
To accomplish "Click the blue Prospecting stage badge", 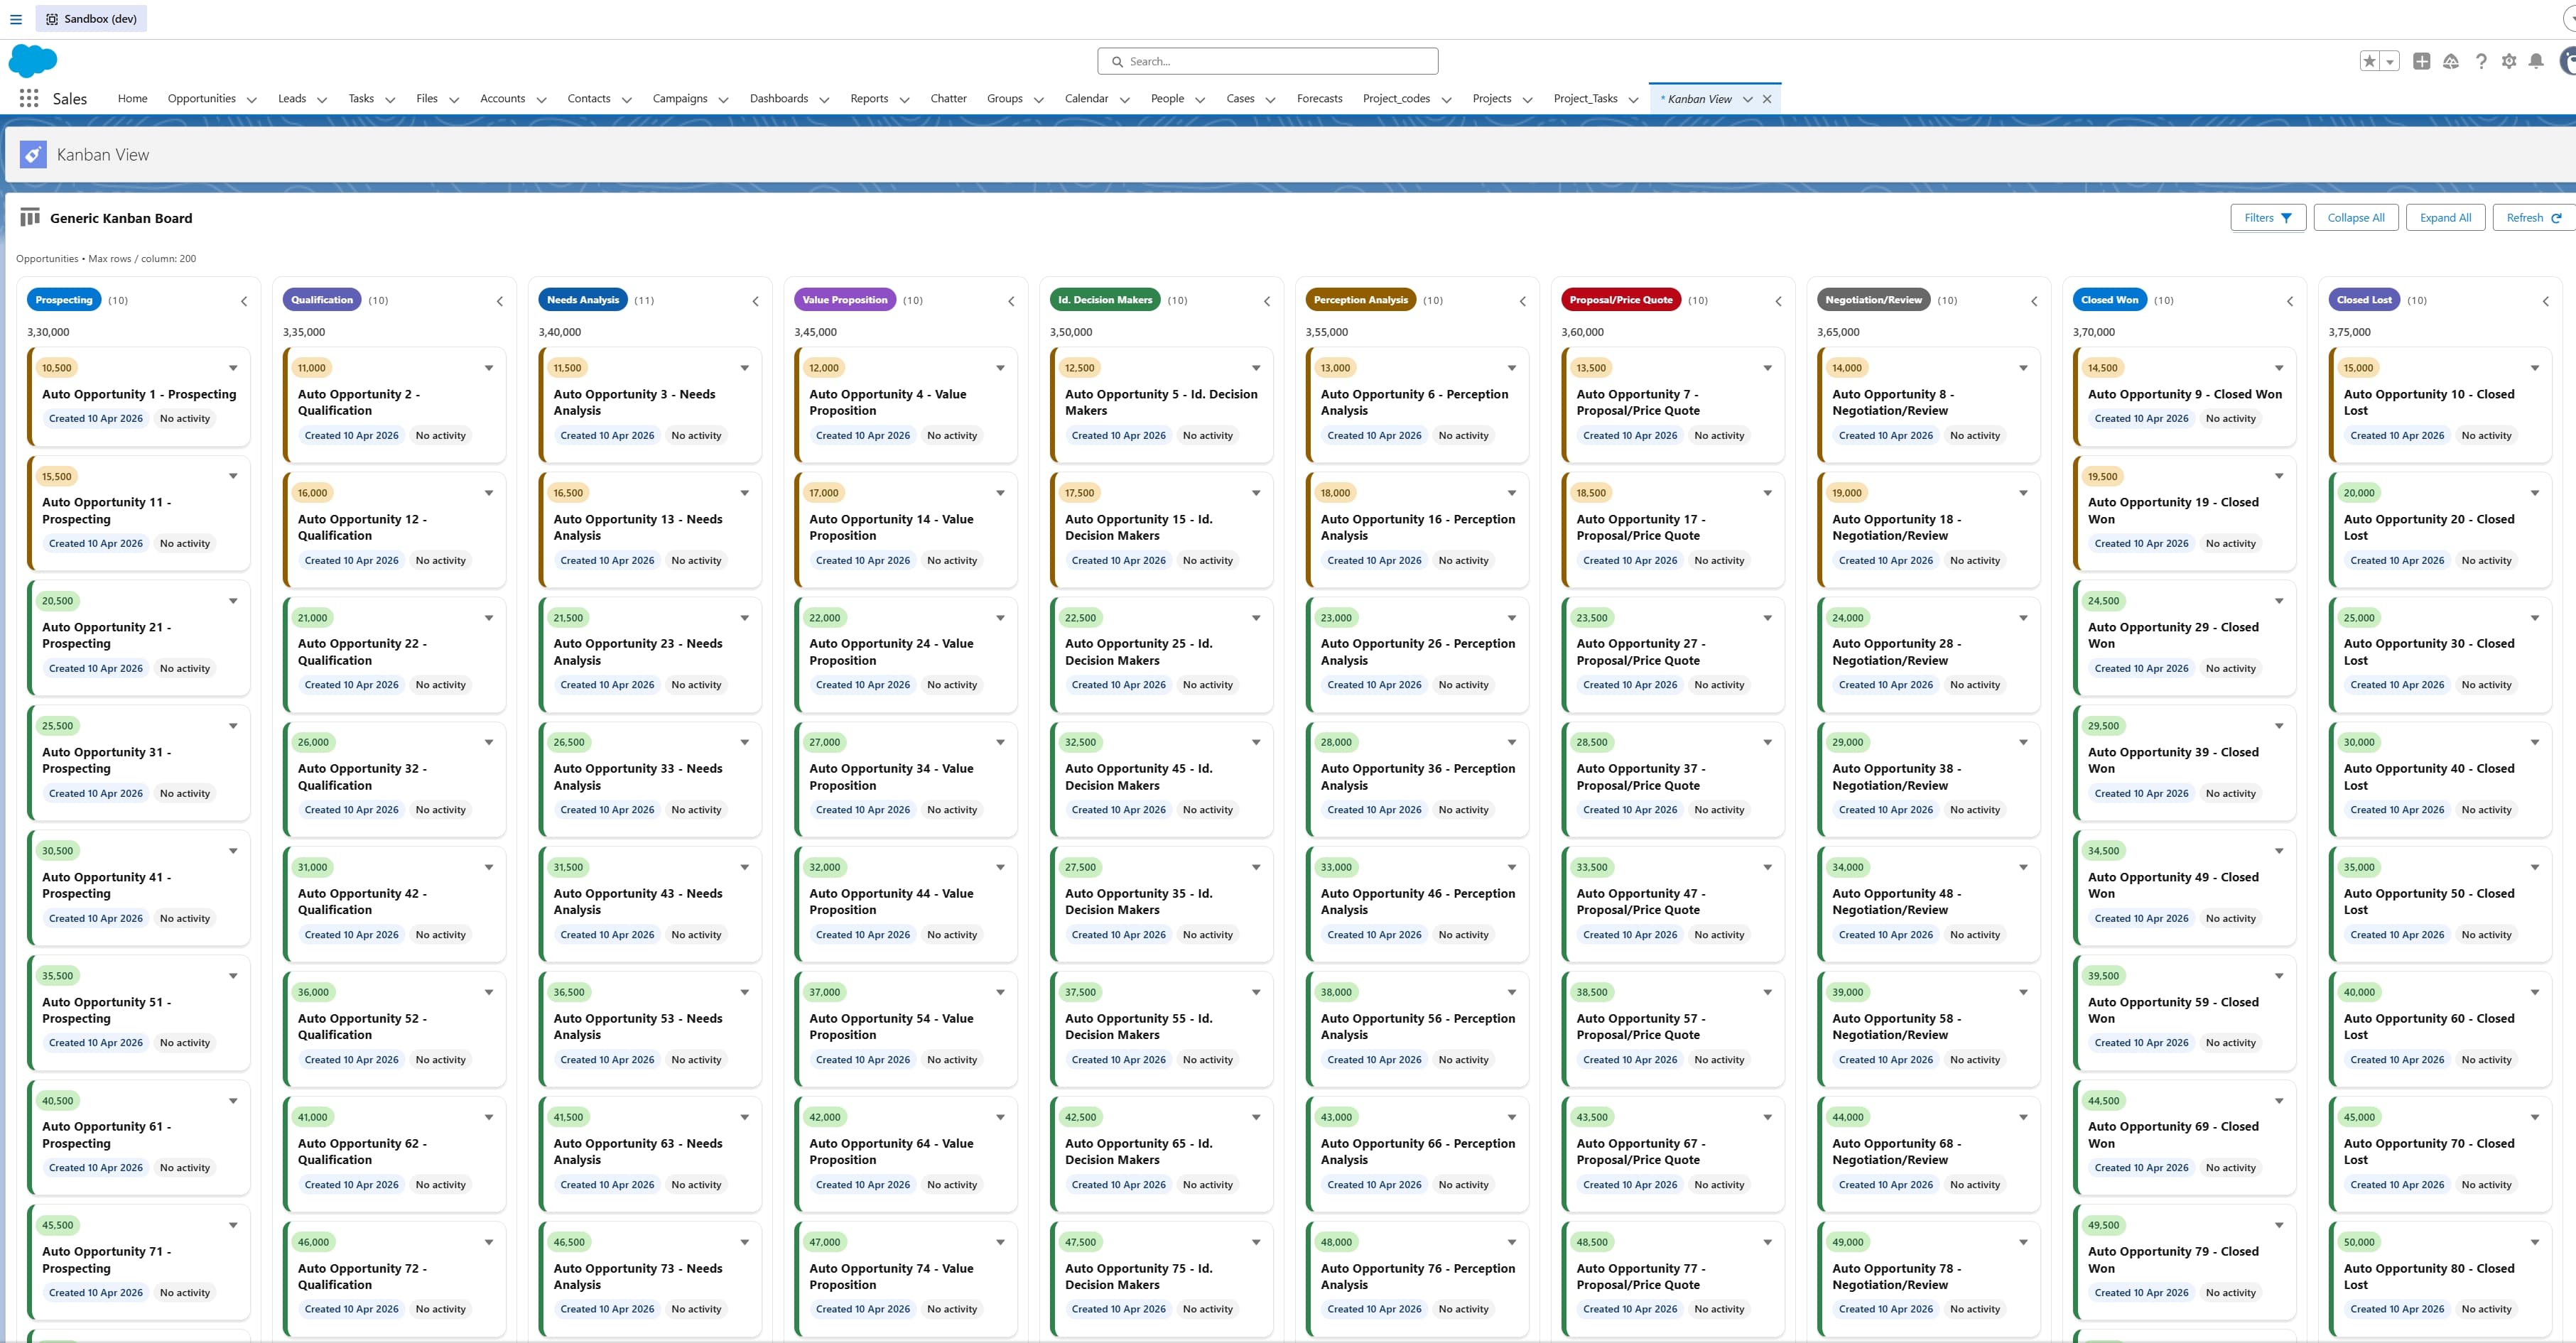I will tap(64, 300).
